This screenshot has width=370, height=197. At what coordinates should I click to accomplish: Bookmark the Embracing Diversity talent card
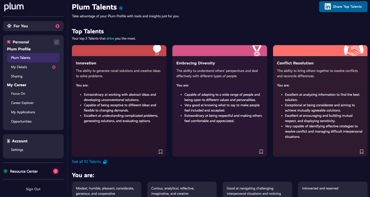point(261,152)
